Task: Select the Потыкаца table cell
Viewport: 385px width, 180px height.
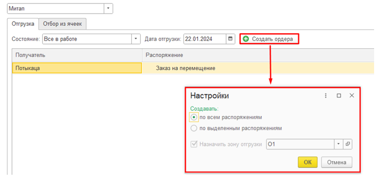Action: click(x=77, y=68)
